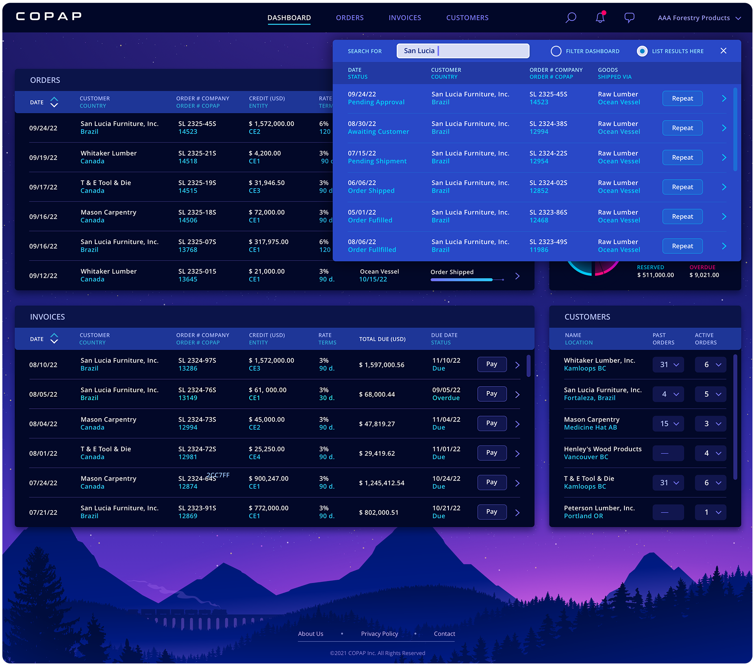Open details arrow for search result 11986

[724, 246]
